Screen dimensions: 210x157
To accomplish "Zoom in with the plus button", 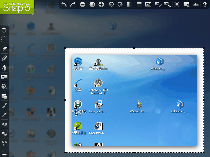I will click(101, 4).
